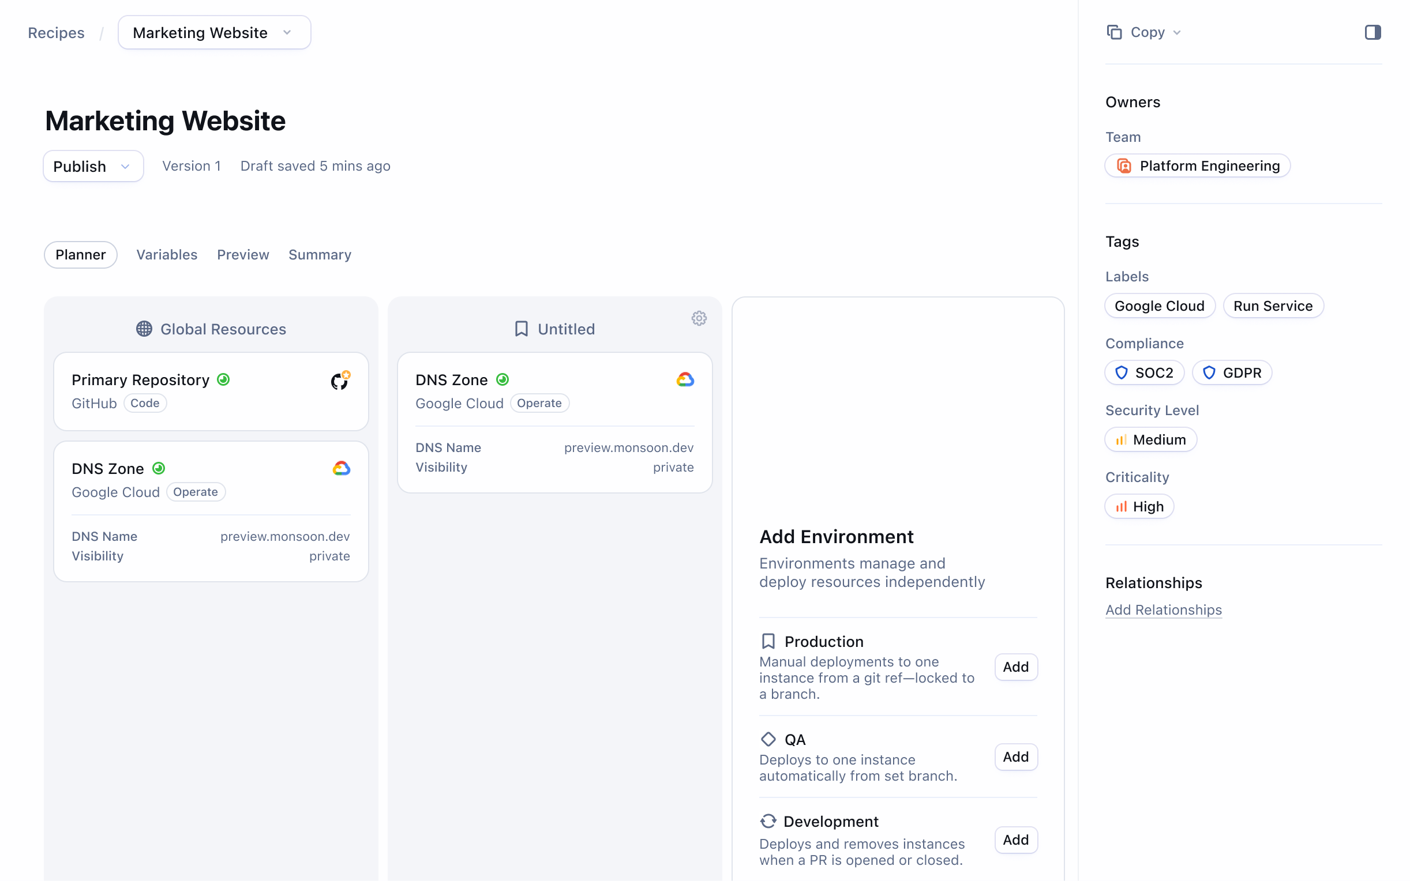Add the Production environment

tap(1015, 667)
